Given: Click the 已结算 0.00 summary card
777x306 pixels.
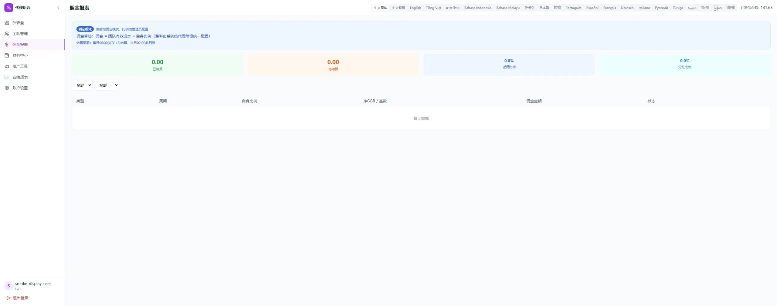Looking at the screenshot, I should point(158,65).
